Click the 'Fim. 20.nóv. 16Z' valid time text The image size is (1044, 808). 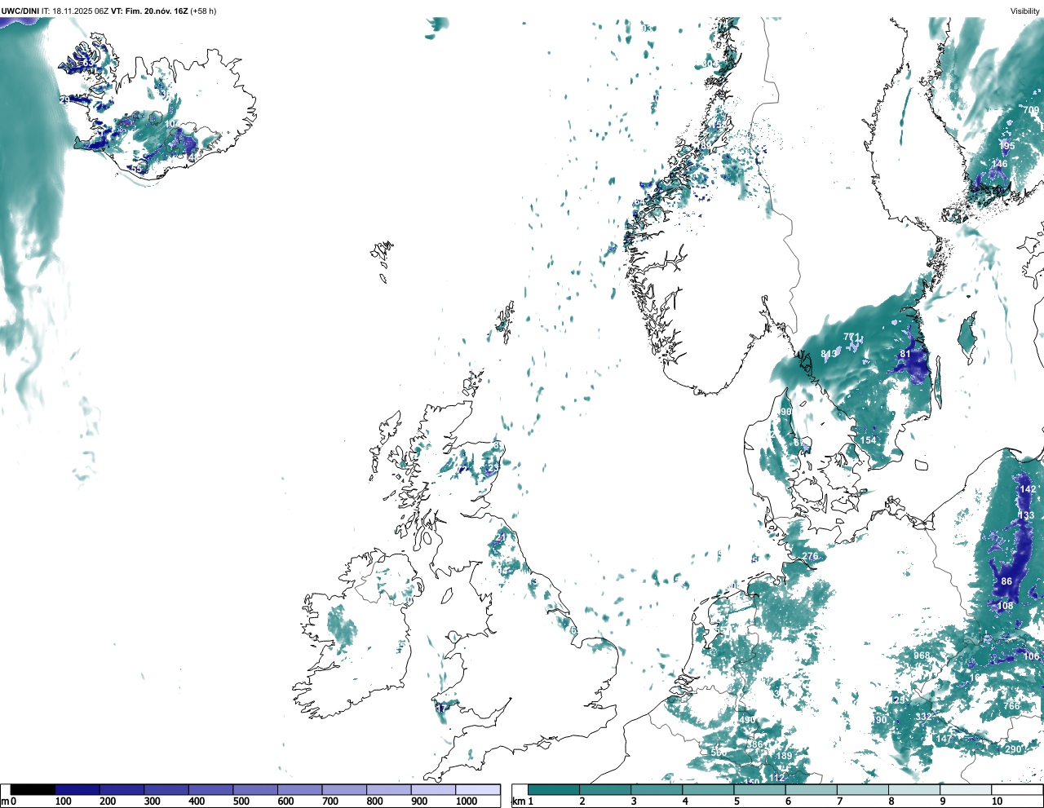coord(155,11)
